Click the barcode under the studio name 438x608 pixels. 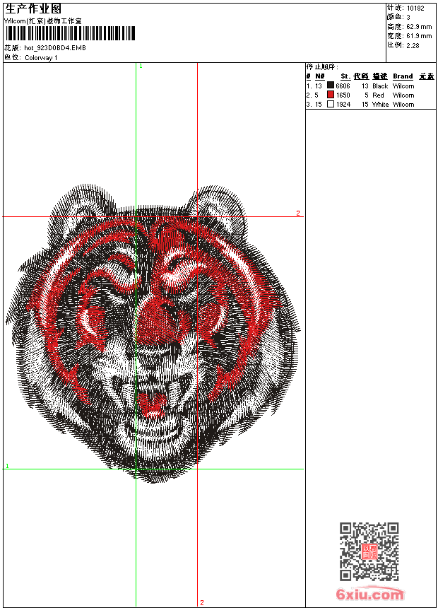pos(70,33)
